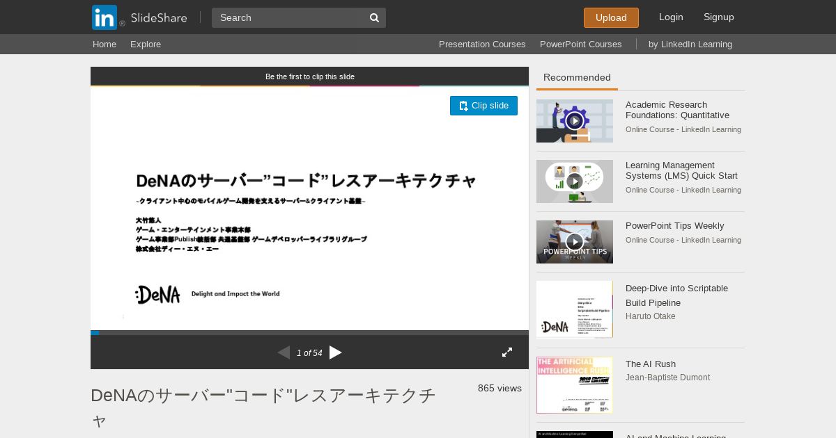This screenshot has height=438, width=836.
Task: Select the Recommended tab
Action: point(577,78)
